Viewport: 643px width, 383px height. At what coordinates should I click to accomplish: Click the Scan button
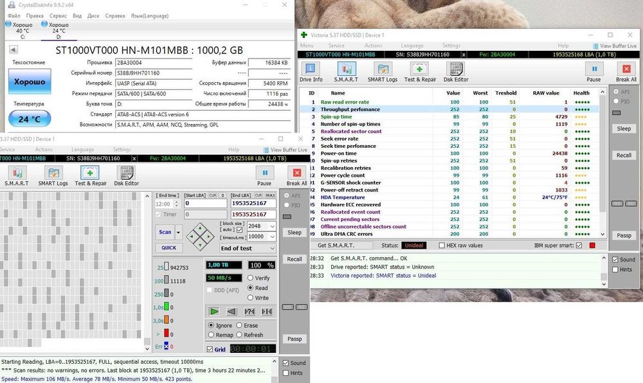pos(165,232)
